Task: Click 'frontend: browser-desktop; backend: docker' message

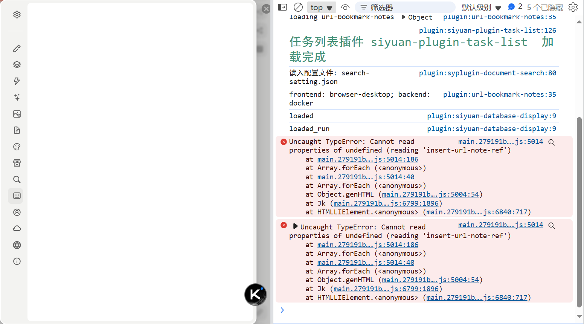Action: click(x=360, y=99)
